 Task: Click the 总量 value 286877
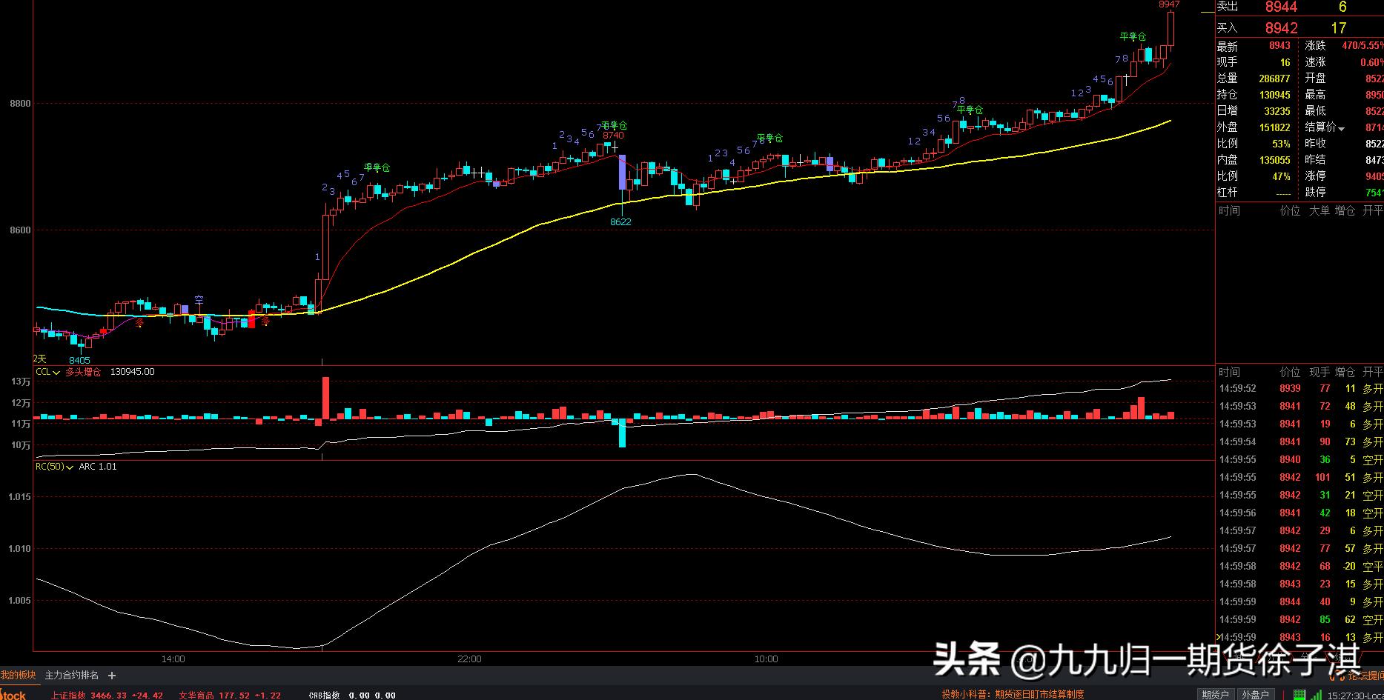pos(1274,79)
